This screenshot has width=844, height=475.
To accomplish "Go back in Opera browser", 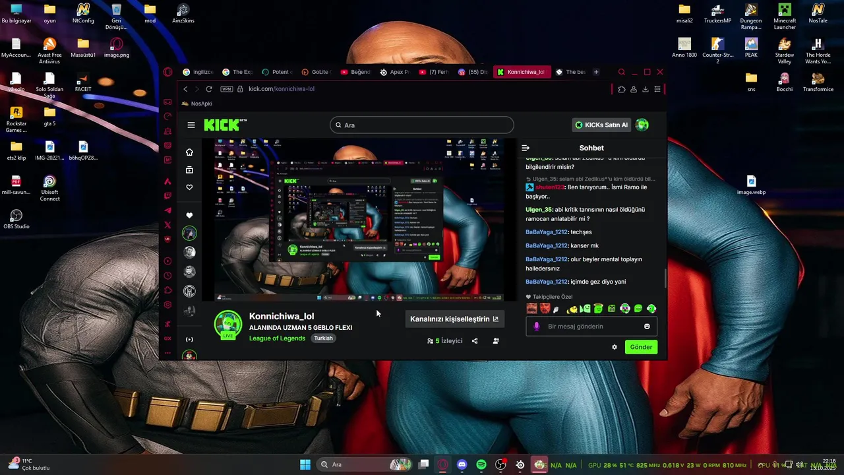I will pos(185,89).
